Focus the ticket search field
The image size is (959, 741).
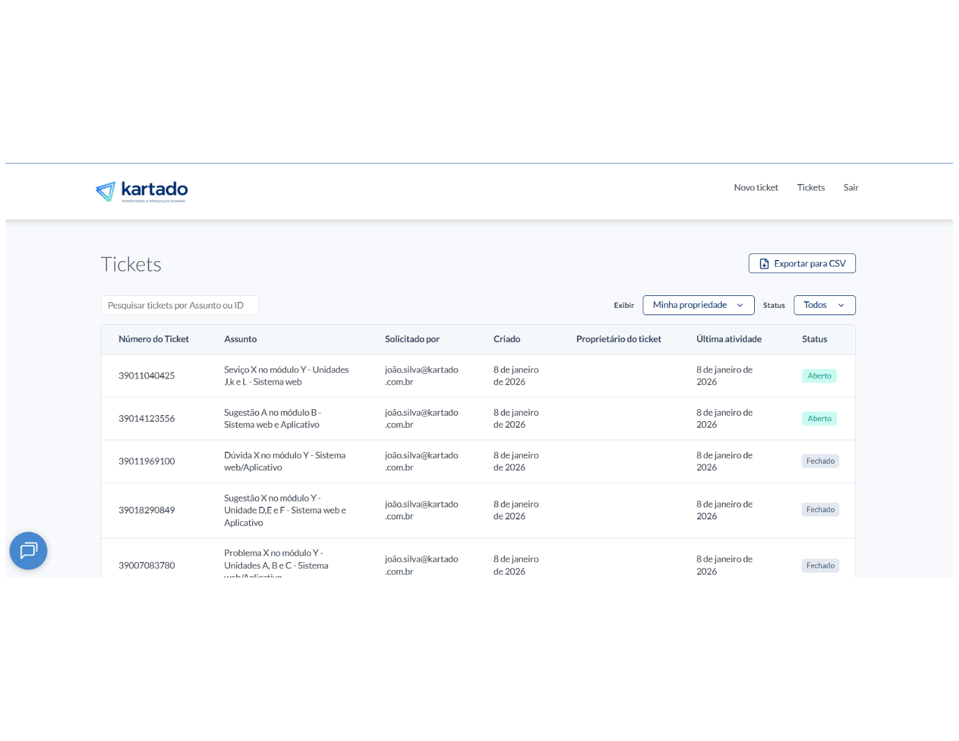(180, 305)
